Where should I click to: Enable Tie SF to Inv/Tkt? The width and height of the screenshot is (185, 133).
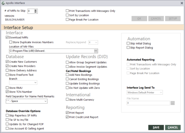[7, 120]
